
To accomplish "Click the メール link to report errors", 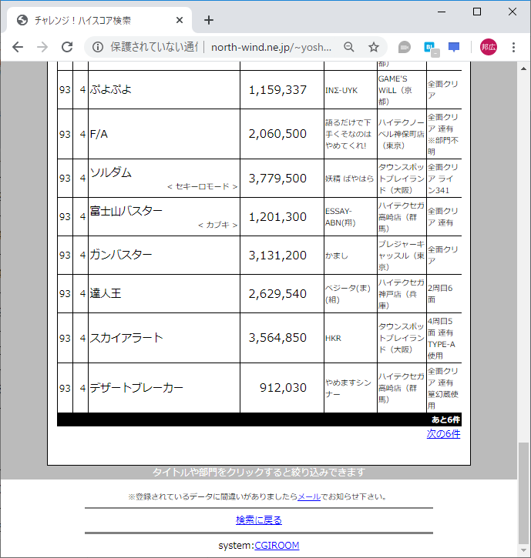I will click(x=309, y=496).
